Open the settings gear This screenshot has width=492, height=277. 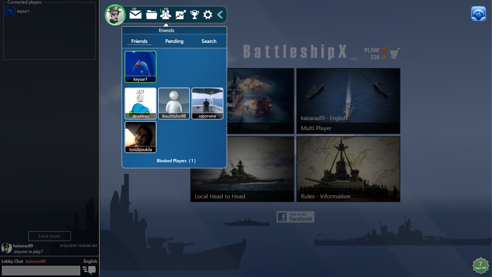[x=207, y=14]
